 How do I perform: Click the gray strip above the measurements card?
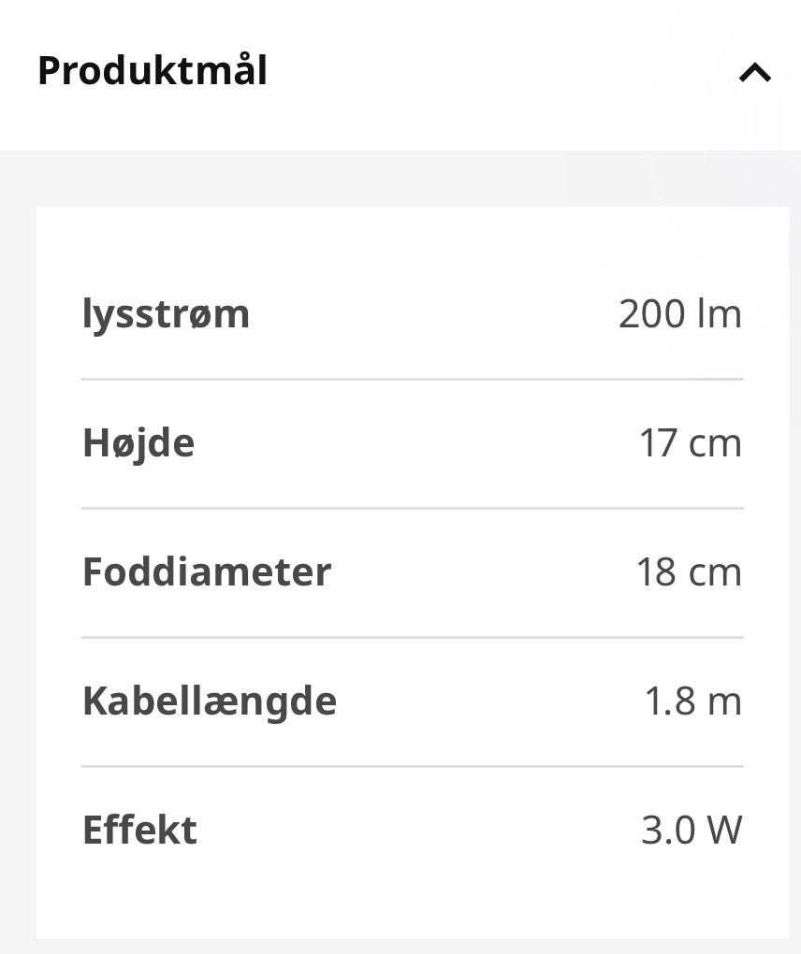[400, 179]
